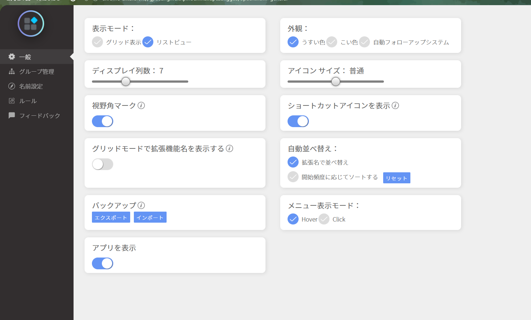This screenshot has height=320, width=531.
Task: Click the extension manager logo icon
Action: [x=31, y=24]
